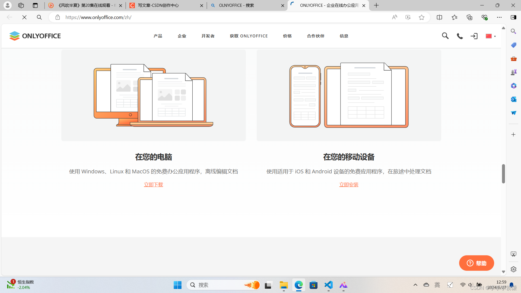Image resolution: width=521 pixels, height=293 pixels.
Task: Open a new browser tab
Action: pyautogui.click(x=376, y=5)
